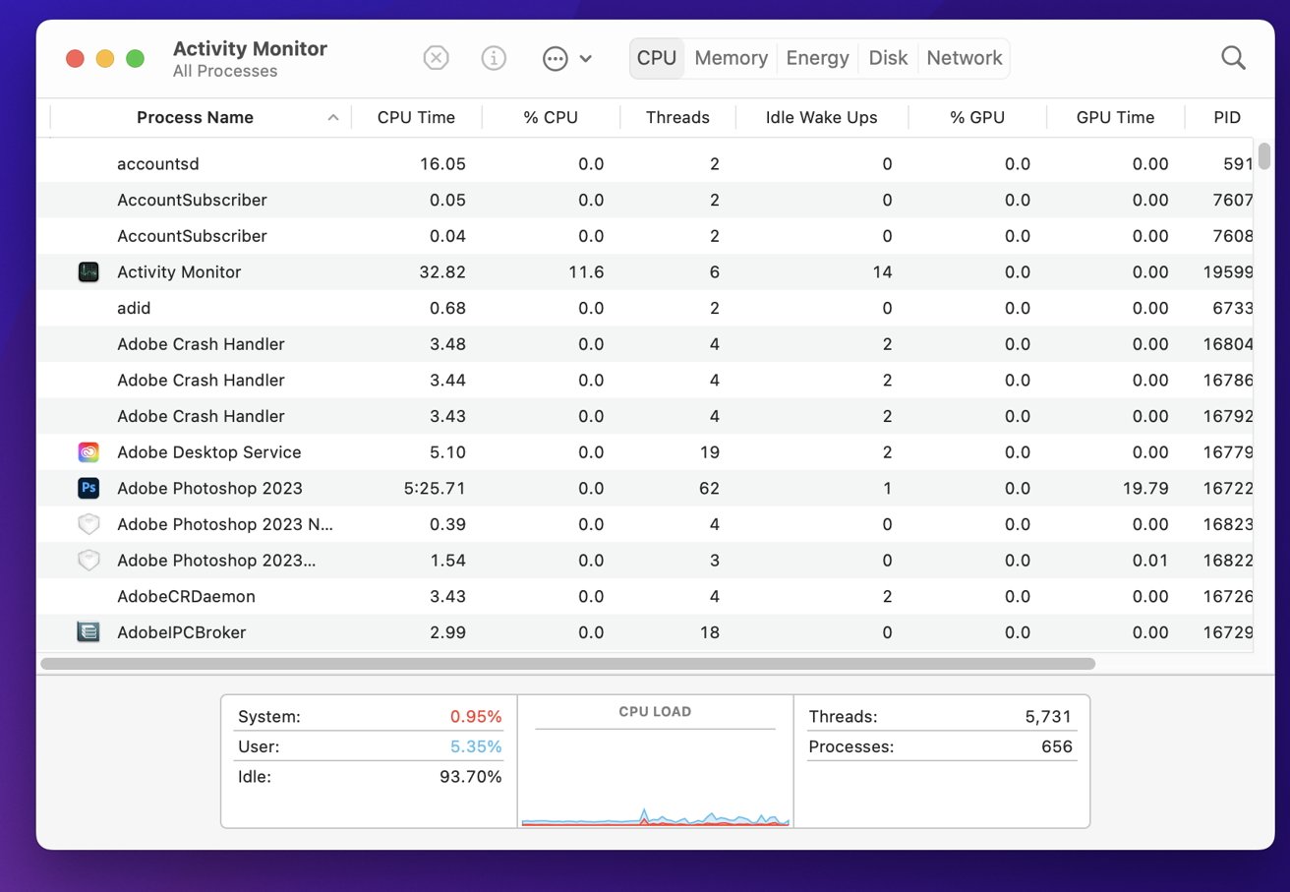
Task: Open the search magnifier icon
Action: tap(1233, 58)
